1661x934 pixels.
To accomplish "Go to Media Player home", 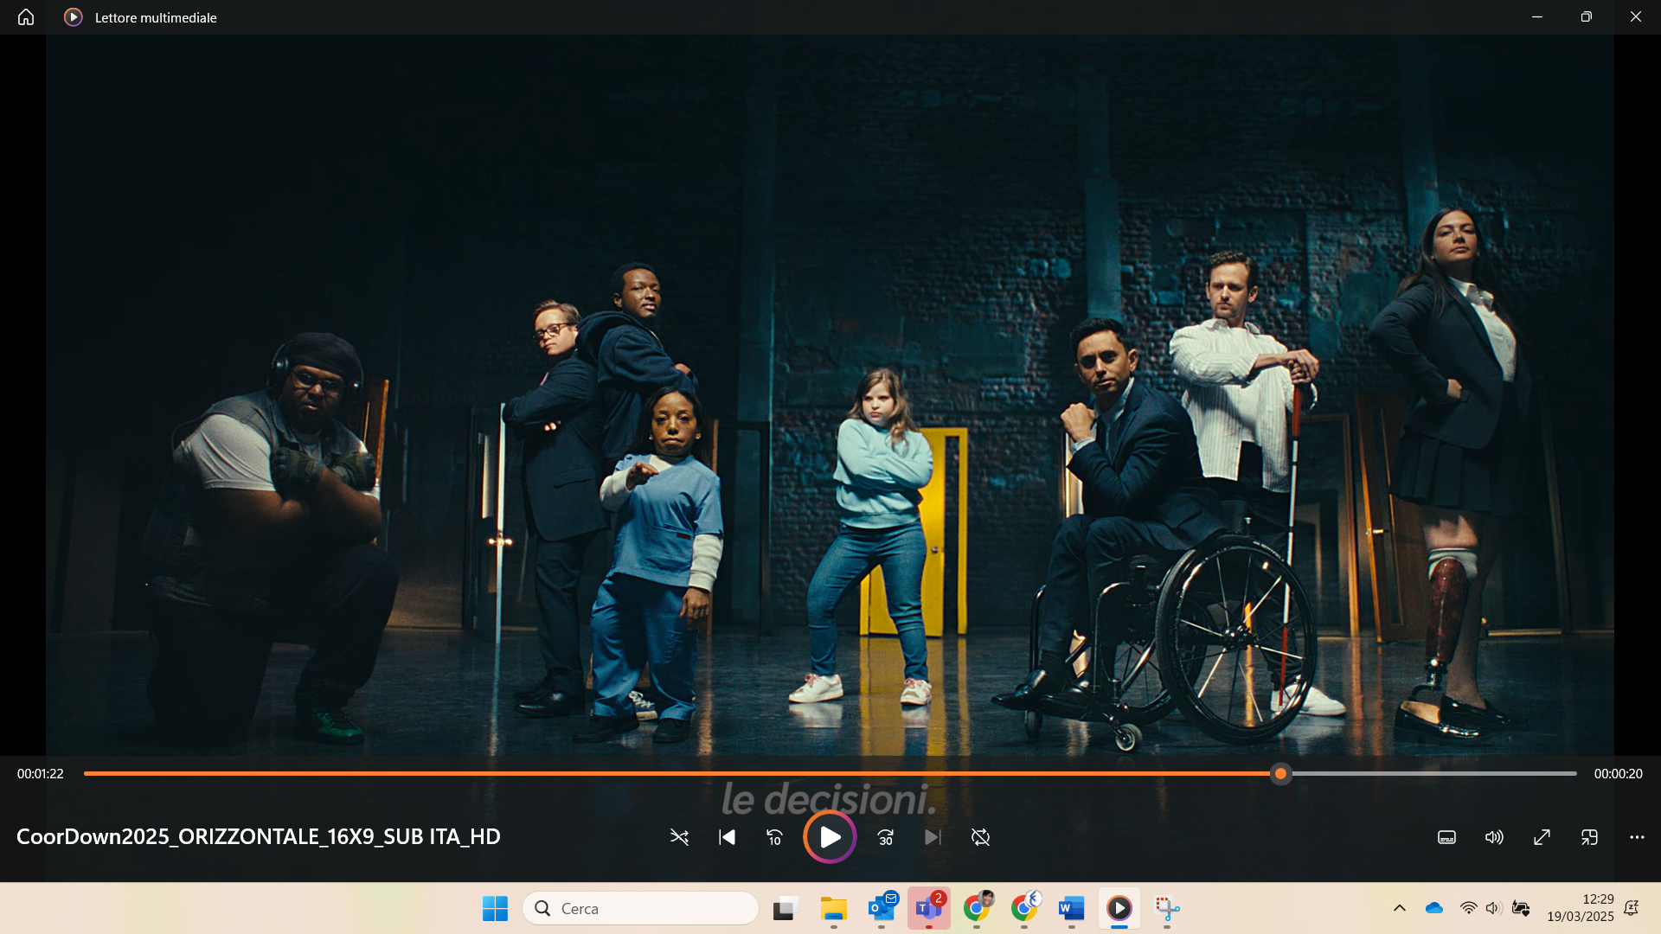I will tap(25, 16).
